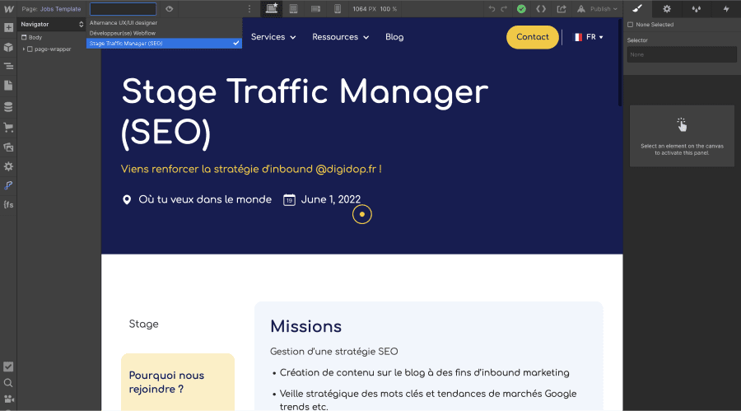This screenshot has height=411, width=741.
Task: Click the yellow Contact button
Action: pos(532,37)
